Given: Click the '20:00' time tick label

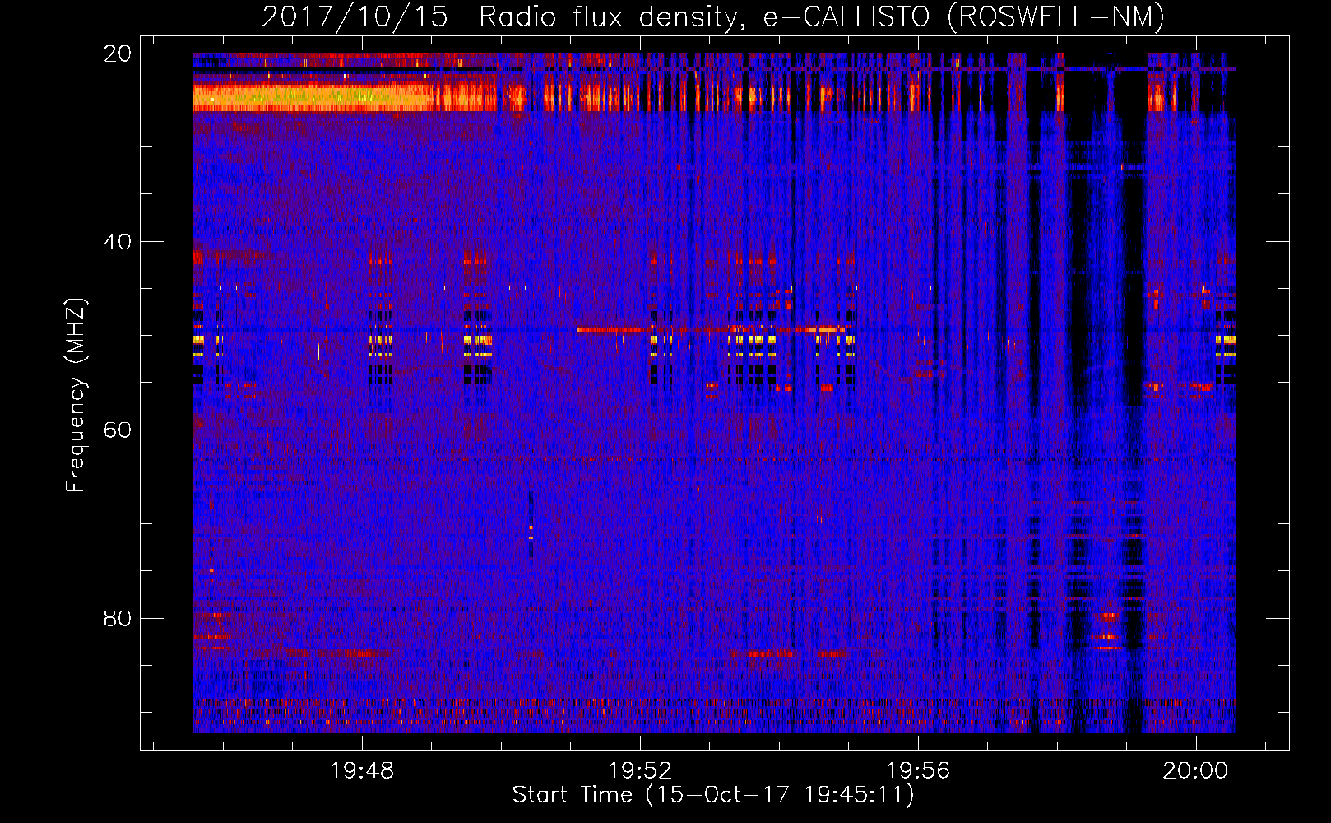Looking at the screenshot, I should pos(1195,771).
